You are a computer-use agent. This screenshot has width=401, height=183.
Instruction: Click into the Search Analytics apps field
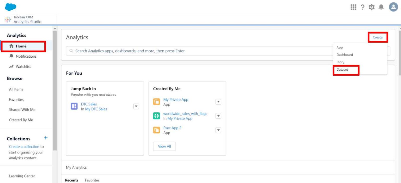coord(228,51)
